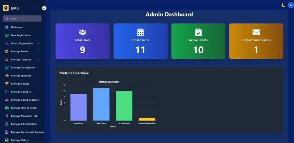The height and width of the screenshot is (143, 294).
Task: Open Manage Bib Collection
Action: (x=24, y=124)
